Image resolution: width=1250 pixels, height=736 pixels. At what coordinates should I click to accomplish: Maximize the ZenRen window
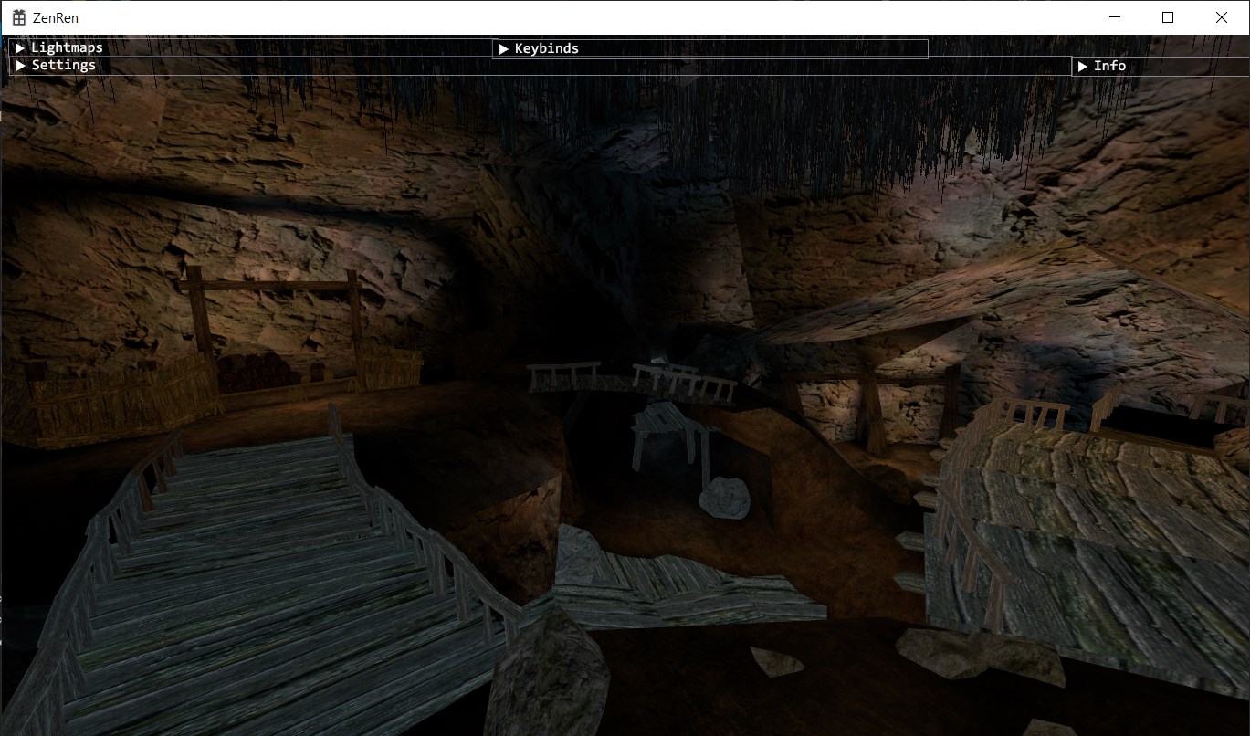click(x=1168, y=17)
